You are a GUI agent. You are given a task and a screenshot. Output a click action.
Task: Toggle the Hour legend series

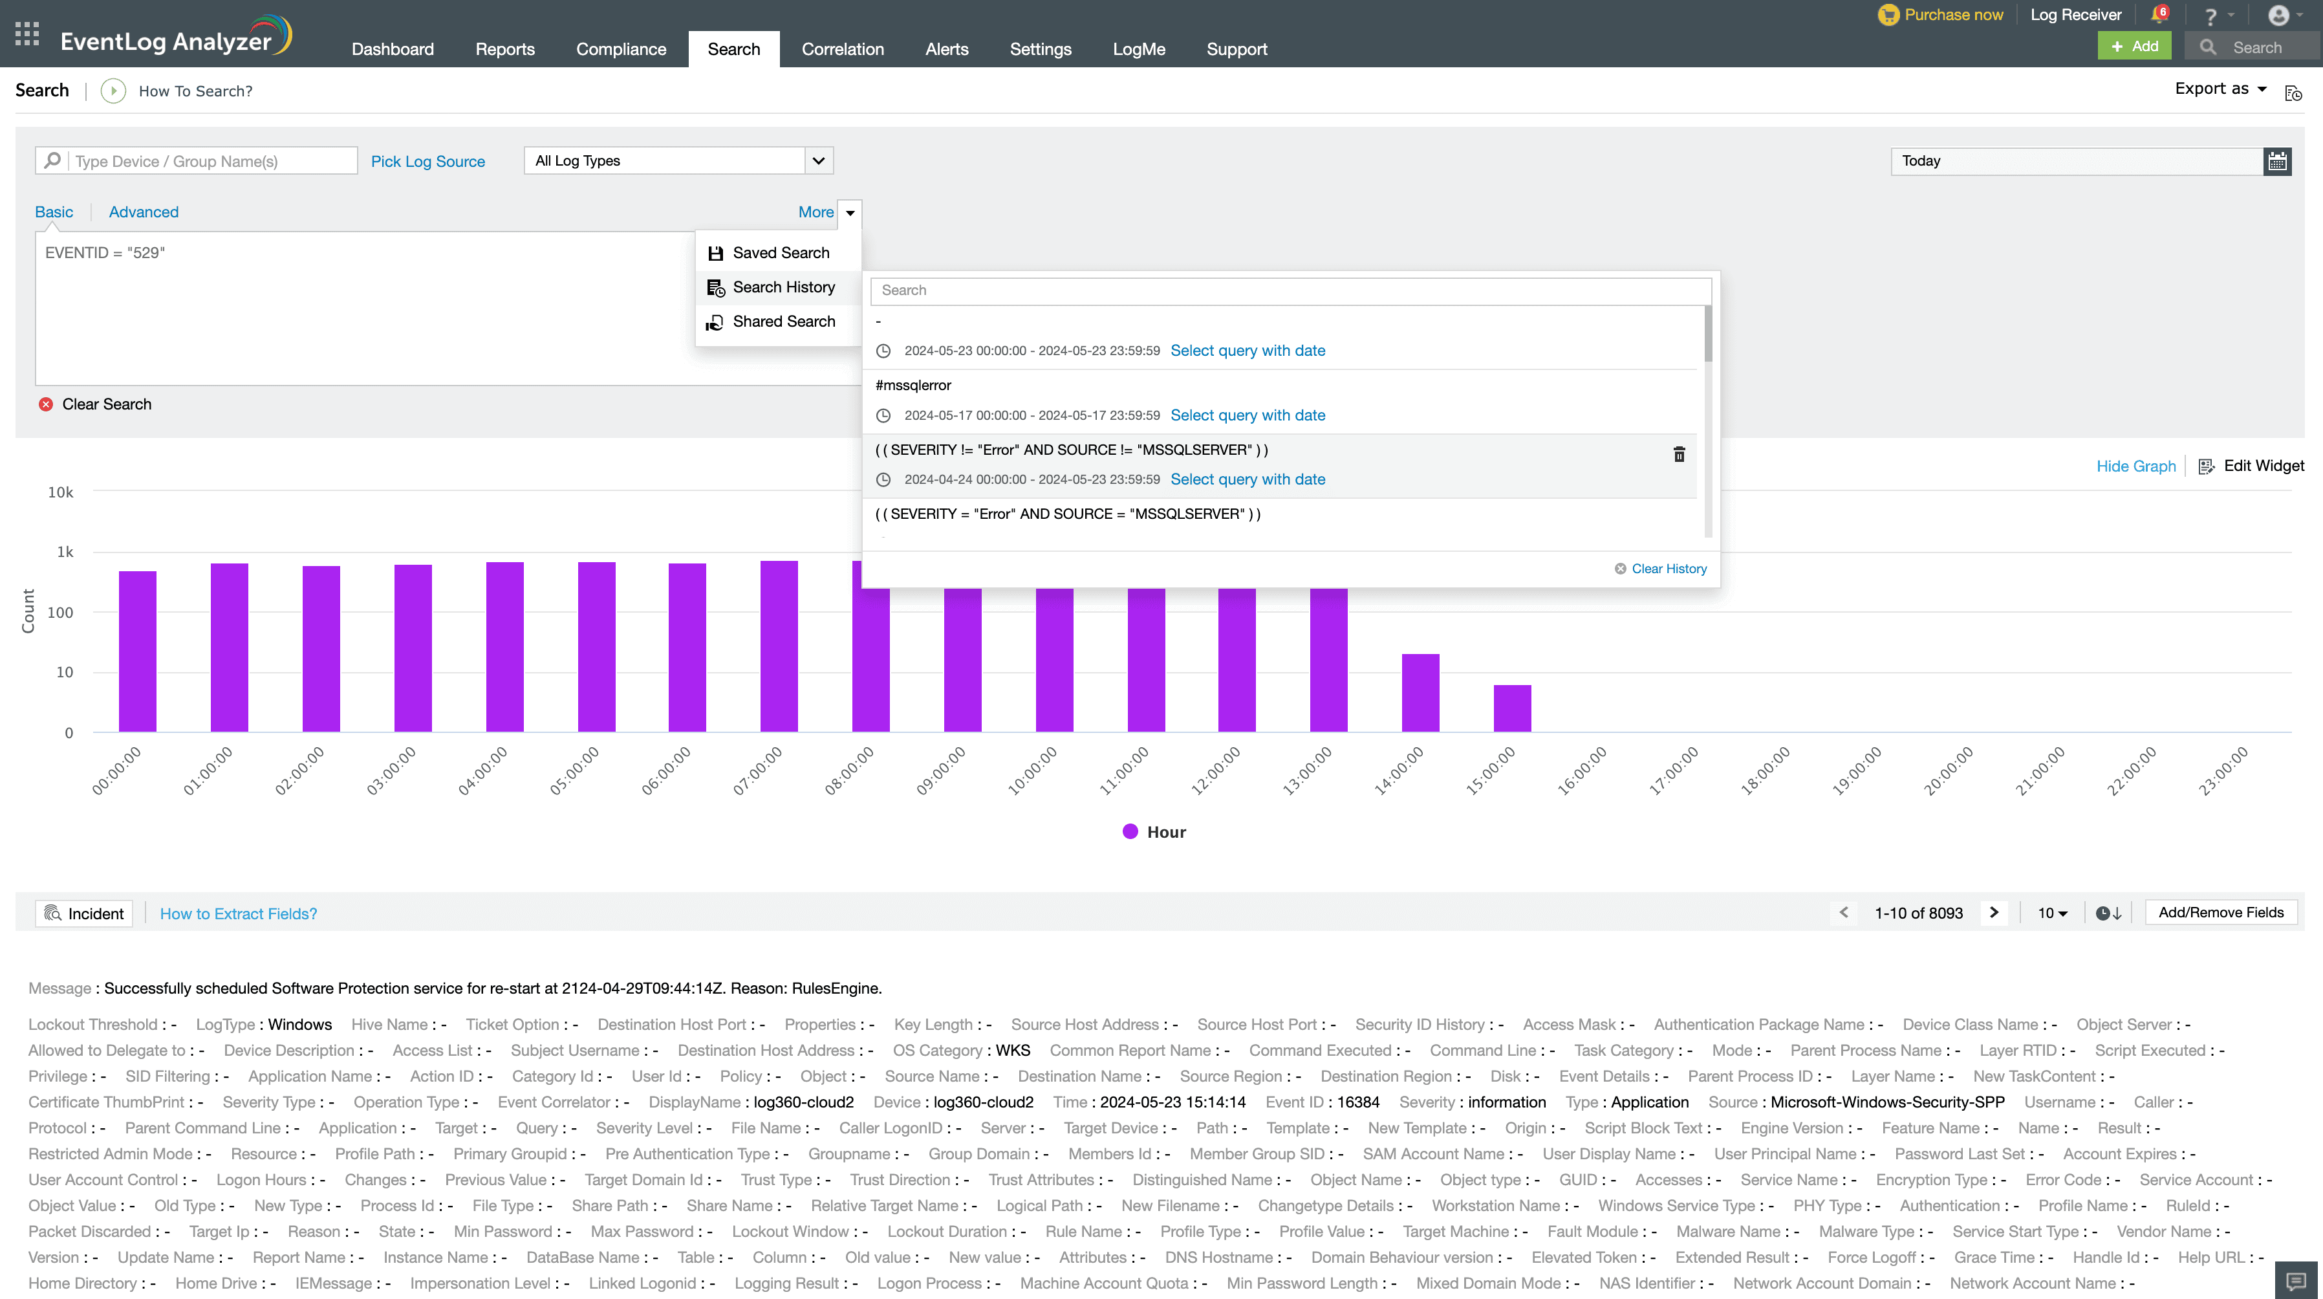1154,832
